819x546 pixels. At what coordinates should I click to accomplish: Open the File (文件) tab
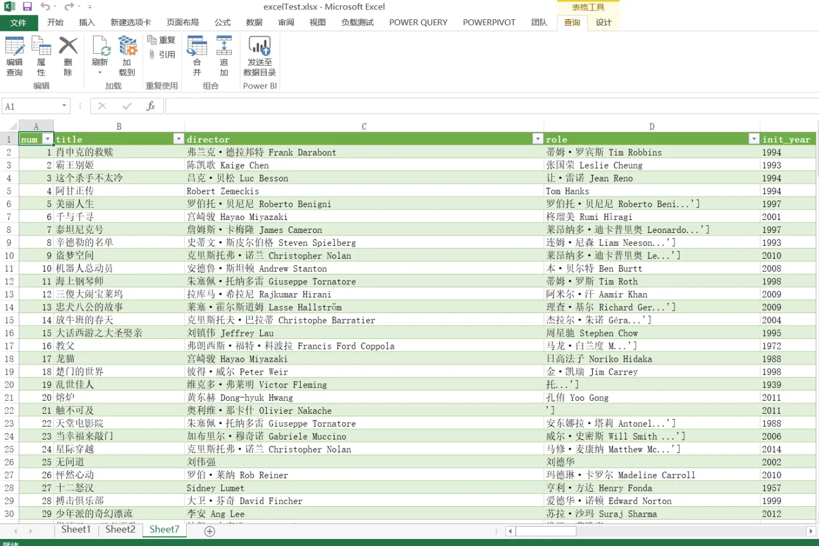click(x=19, y=22)
